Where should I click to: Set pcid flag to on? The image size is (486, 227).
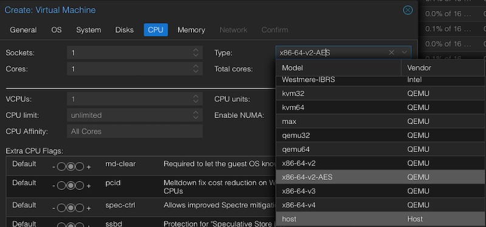click(80, 186)
